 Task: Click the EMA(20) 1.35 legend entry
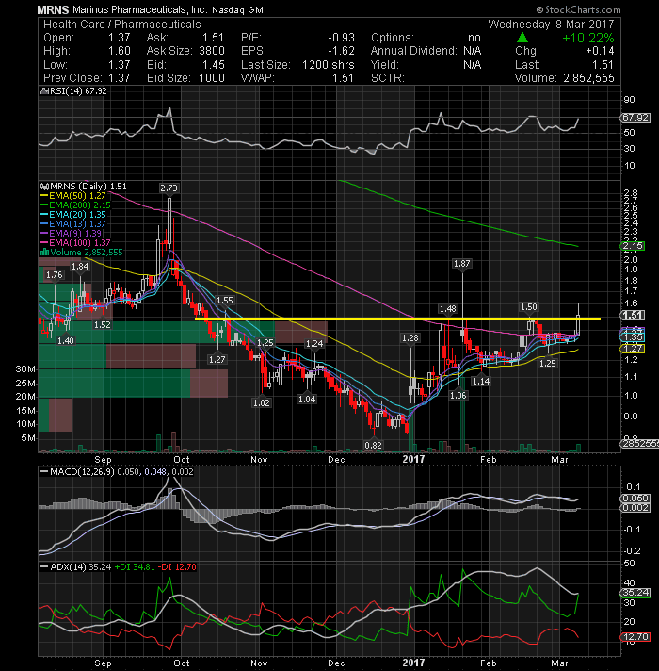(77, 215)
